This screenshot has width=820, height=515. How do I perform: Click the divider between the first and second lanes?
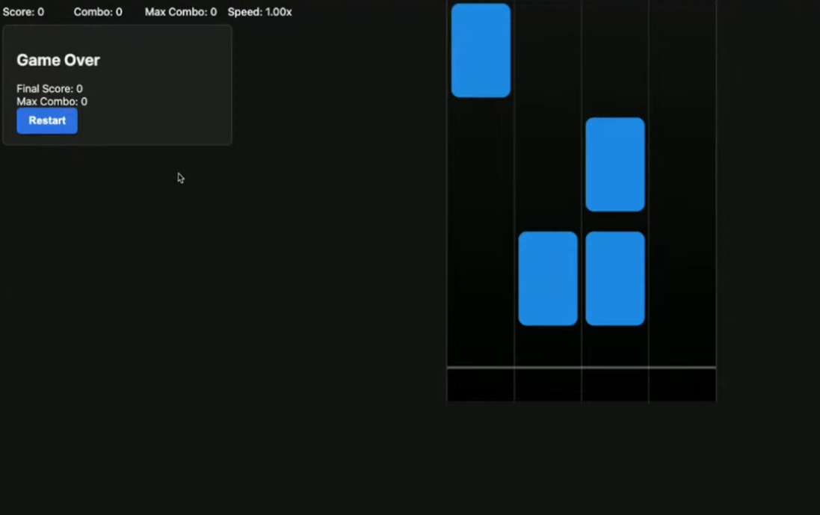pyautogui.click(x=514, y=187)
